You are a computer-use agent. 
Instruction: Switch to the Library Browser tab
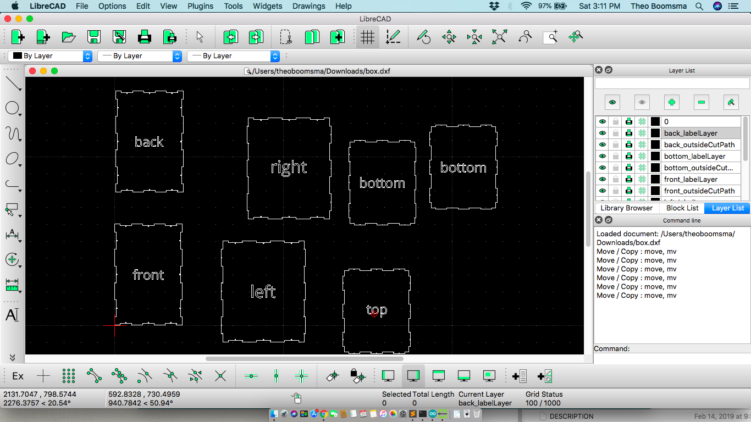(x=627, y=208)
